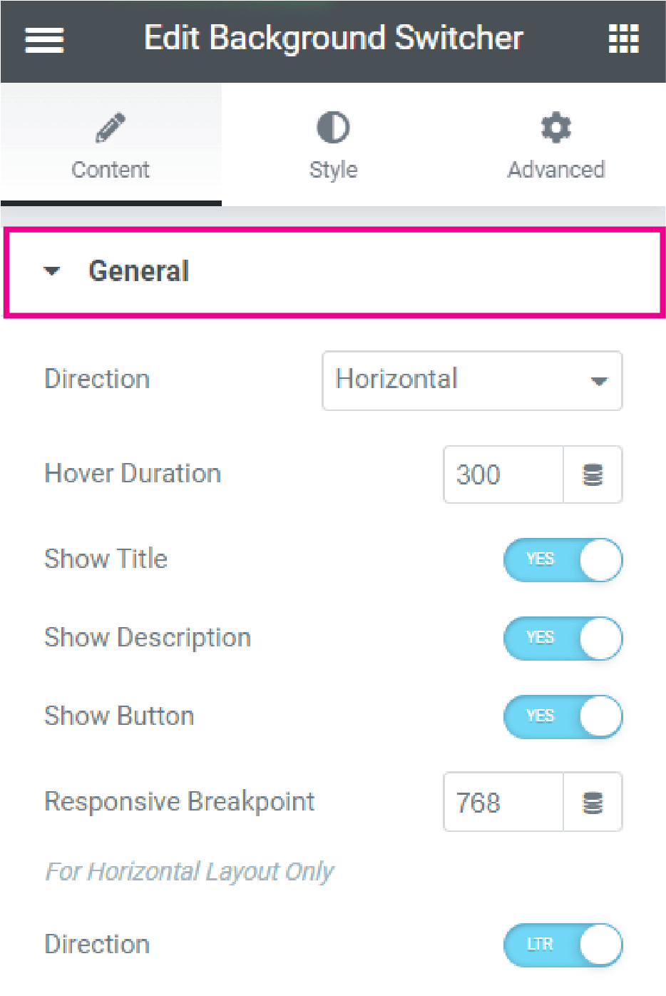
Task: Click the Responsive Breakpoint 768 field
Action: pos(503,803)
